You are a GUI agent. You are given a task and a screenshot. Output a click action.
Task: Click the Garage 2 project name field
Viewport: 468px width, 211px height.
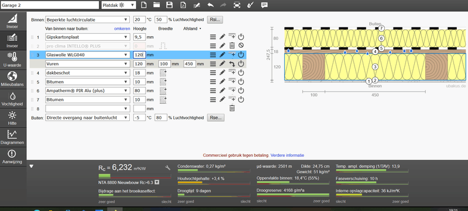[50, 5]
